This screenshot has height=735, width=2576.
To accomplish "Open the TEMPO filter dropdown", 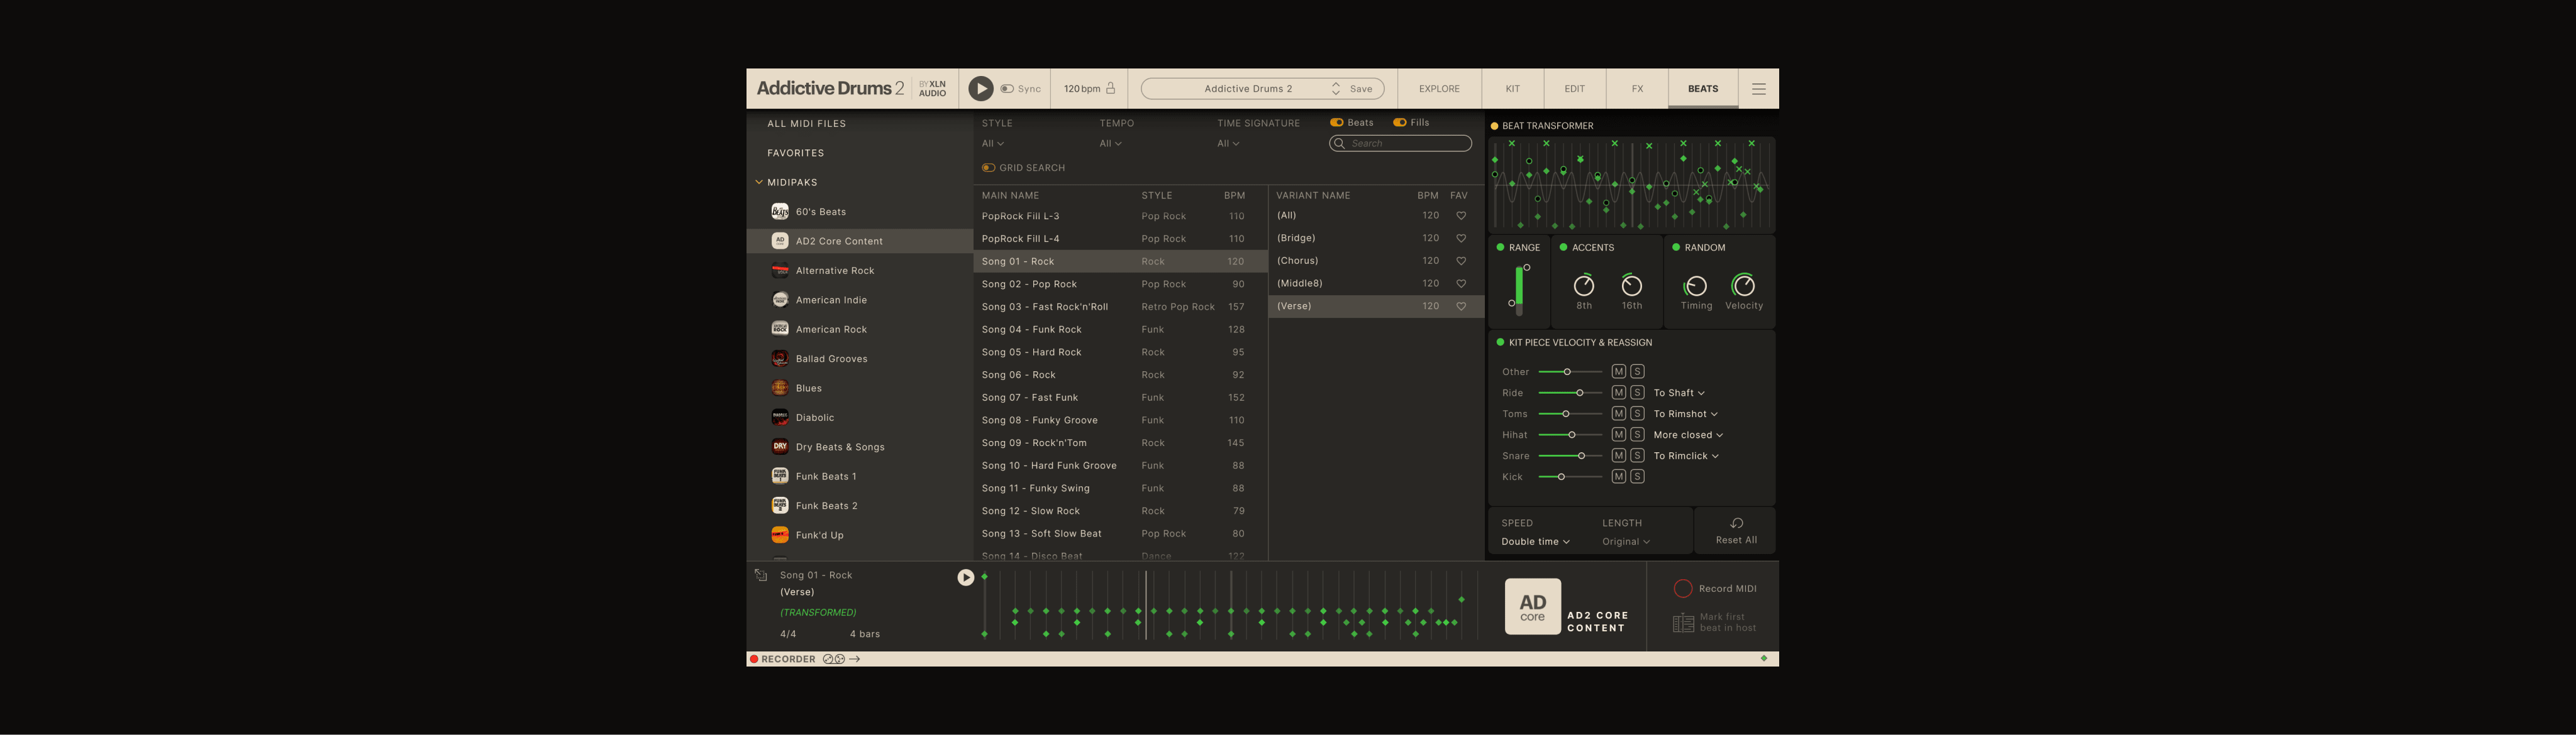I will tap(1110, 144).
